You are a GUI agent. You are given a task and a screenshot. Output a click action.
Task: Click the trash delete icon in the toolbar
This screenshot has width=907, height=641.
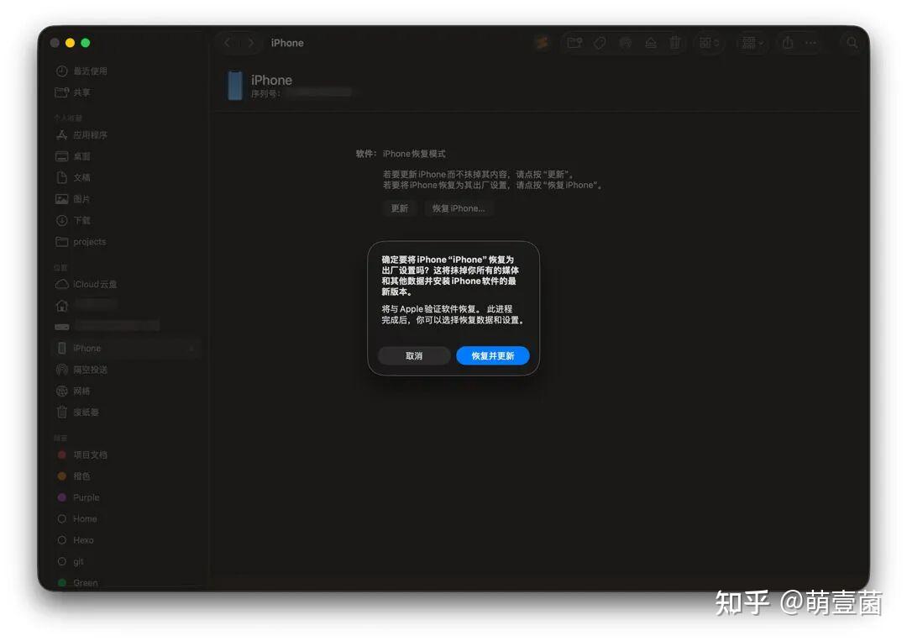(x=675, y=43)
